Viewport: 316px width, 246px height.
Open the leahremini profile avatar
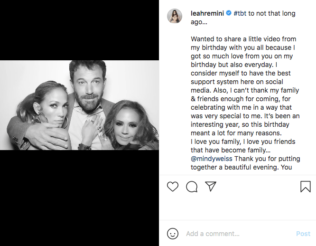(175, 16)
